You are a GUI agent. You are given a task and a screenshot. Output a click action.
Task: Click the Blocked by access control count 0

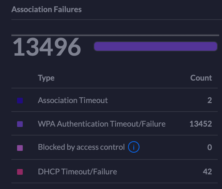pos(210,147)
